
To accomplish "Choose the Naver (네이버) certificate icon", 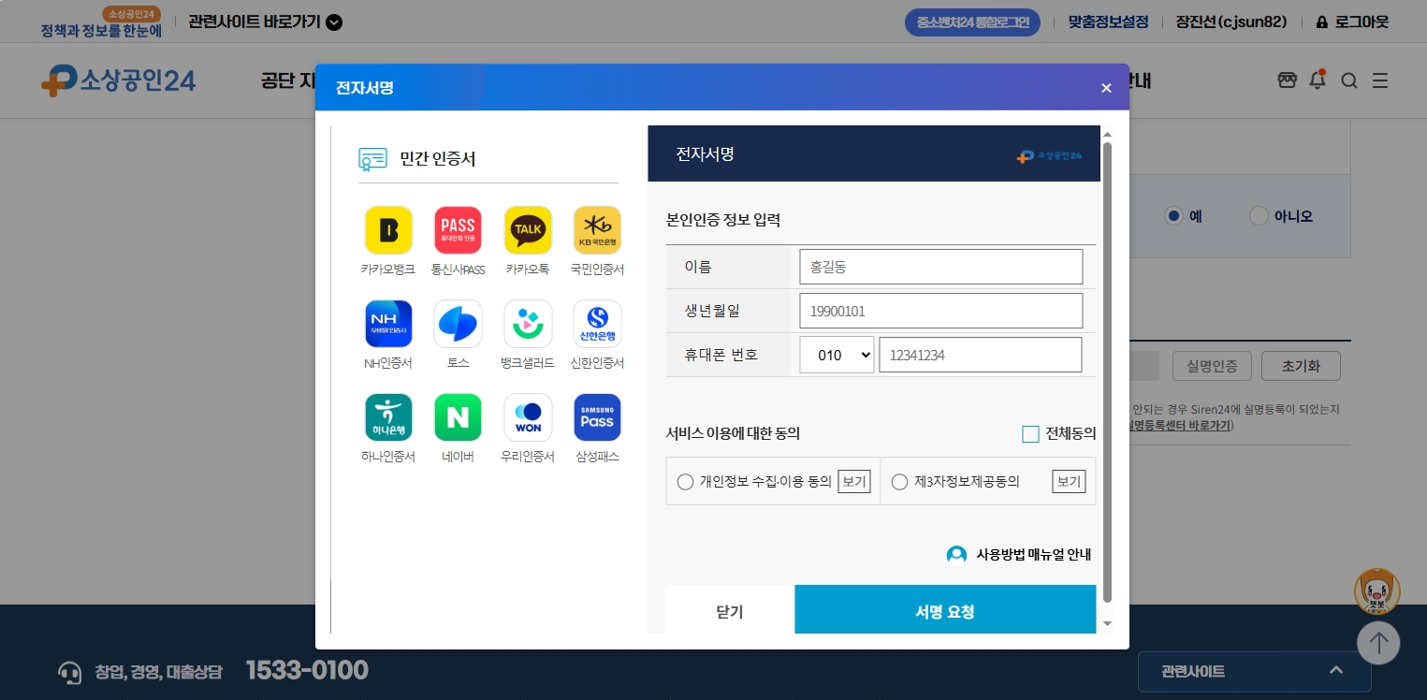I will click(x=458, y=417).
